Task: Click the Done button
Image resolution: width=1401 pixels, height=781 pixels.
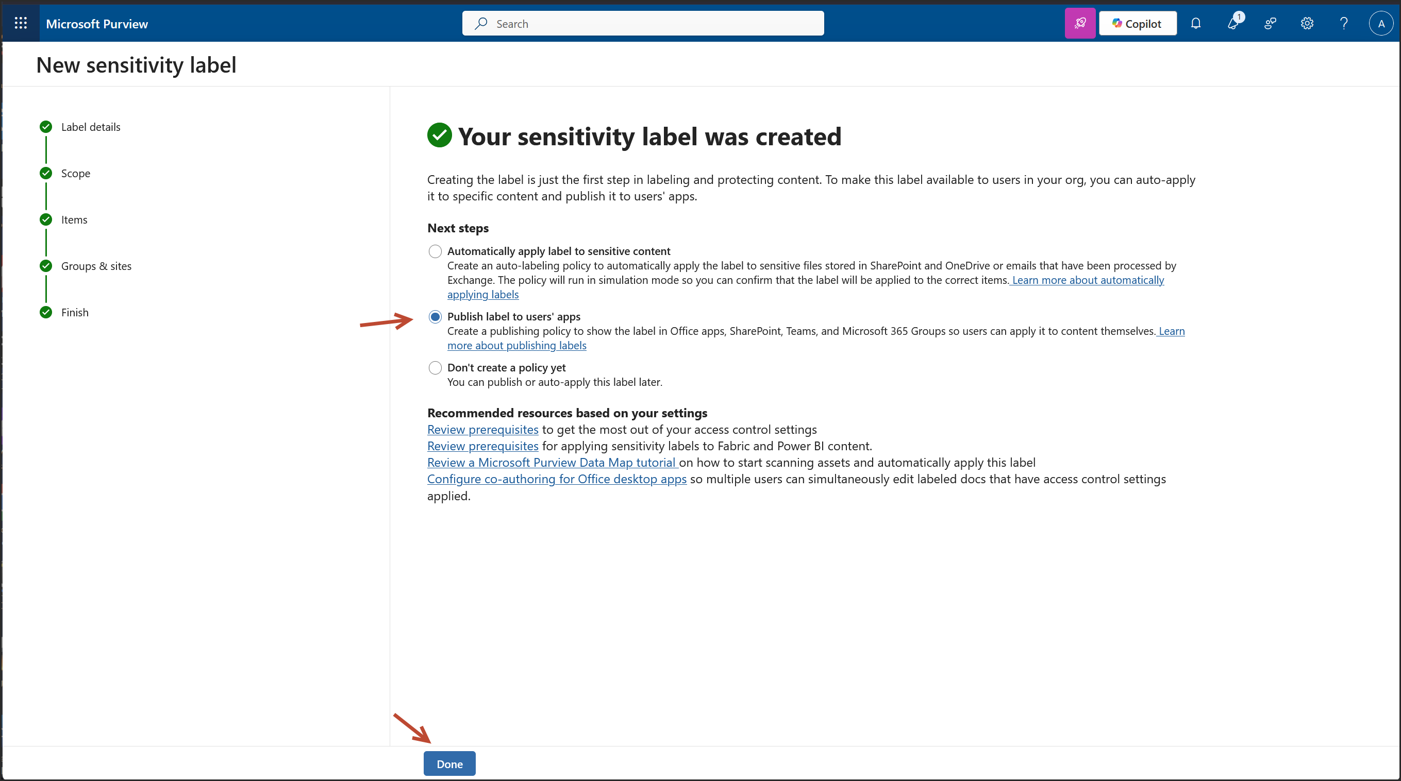Action: (449, 763)
